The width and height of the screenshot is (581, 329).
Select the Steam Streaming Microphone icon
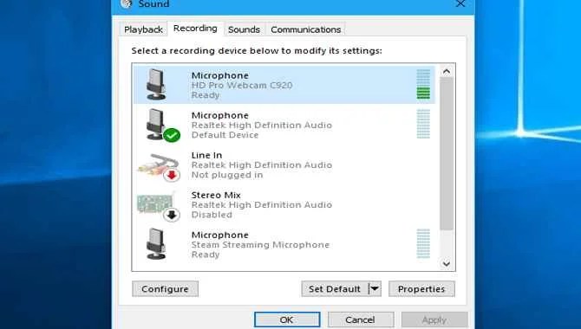click(x=156, y=244)
